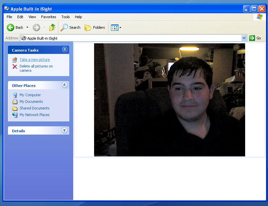Image resolution: width=268 pixels, height=206 pixels.
Task: Click the Search magnifier toolbar button
Action: click(71, 27)
